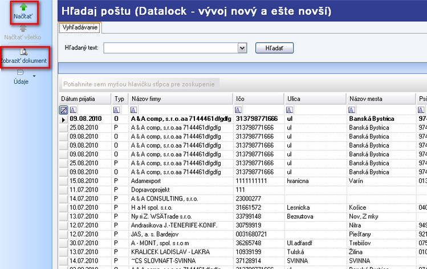Click filter operator icon under Dátum prijatia
This screenshot has width=427, height=269.
[x=74, y=109]
